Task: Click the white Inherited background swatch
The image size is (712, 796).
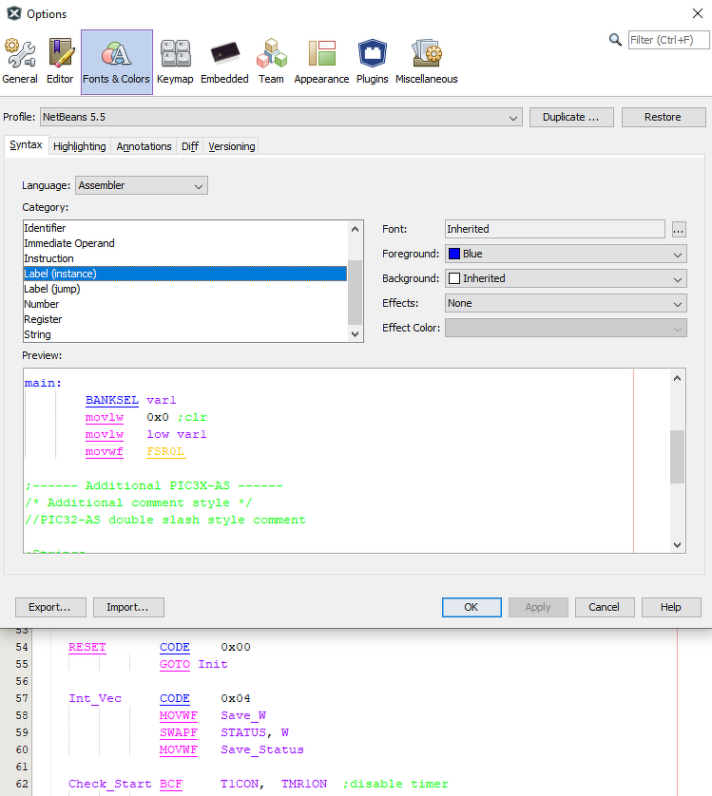Action: point(454,278)
